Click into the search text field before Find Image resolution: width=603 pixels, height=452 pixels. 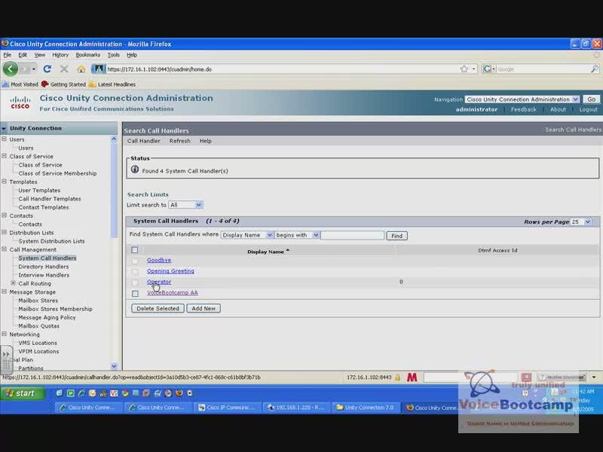click(352, 235)
